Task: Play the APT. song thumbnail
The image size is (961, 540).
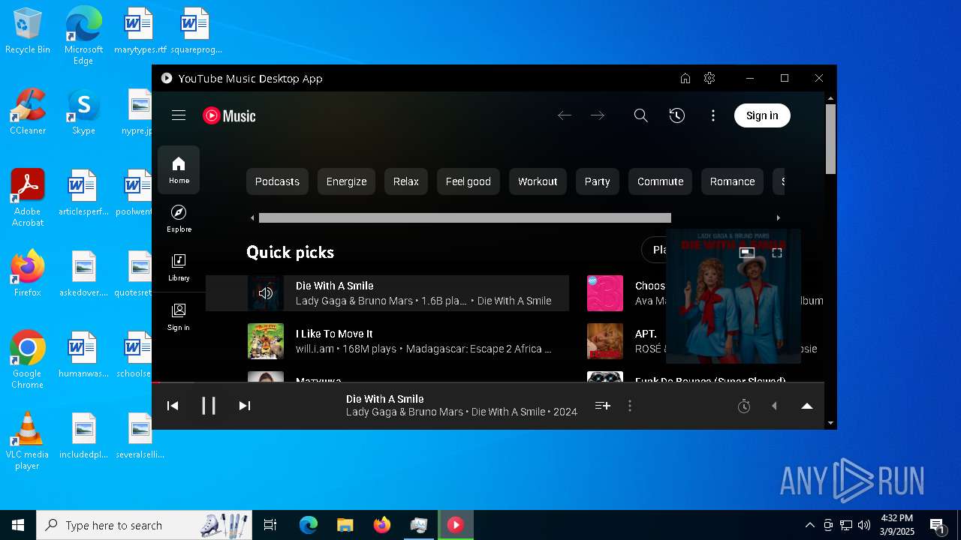Action: [x=605, y=341]
